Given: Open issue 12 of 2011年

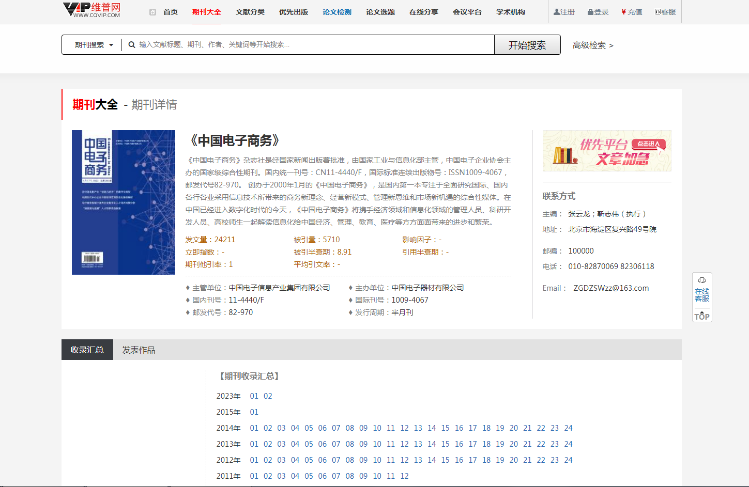Looking at the screenshot, I should 404,476.
